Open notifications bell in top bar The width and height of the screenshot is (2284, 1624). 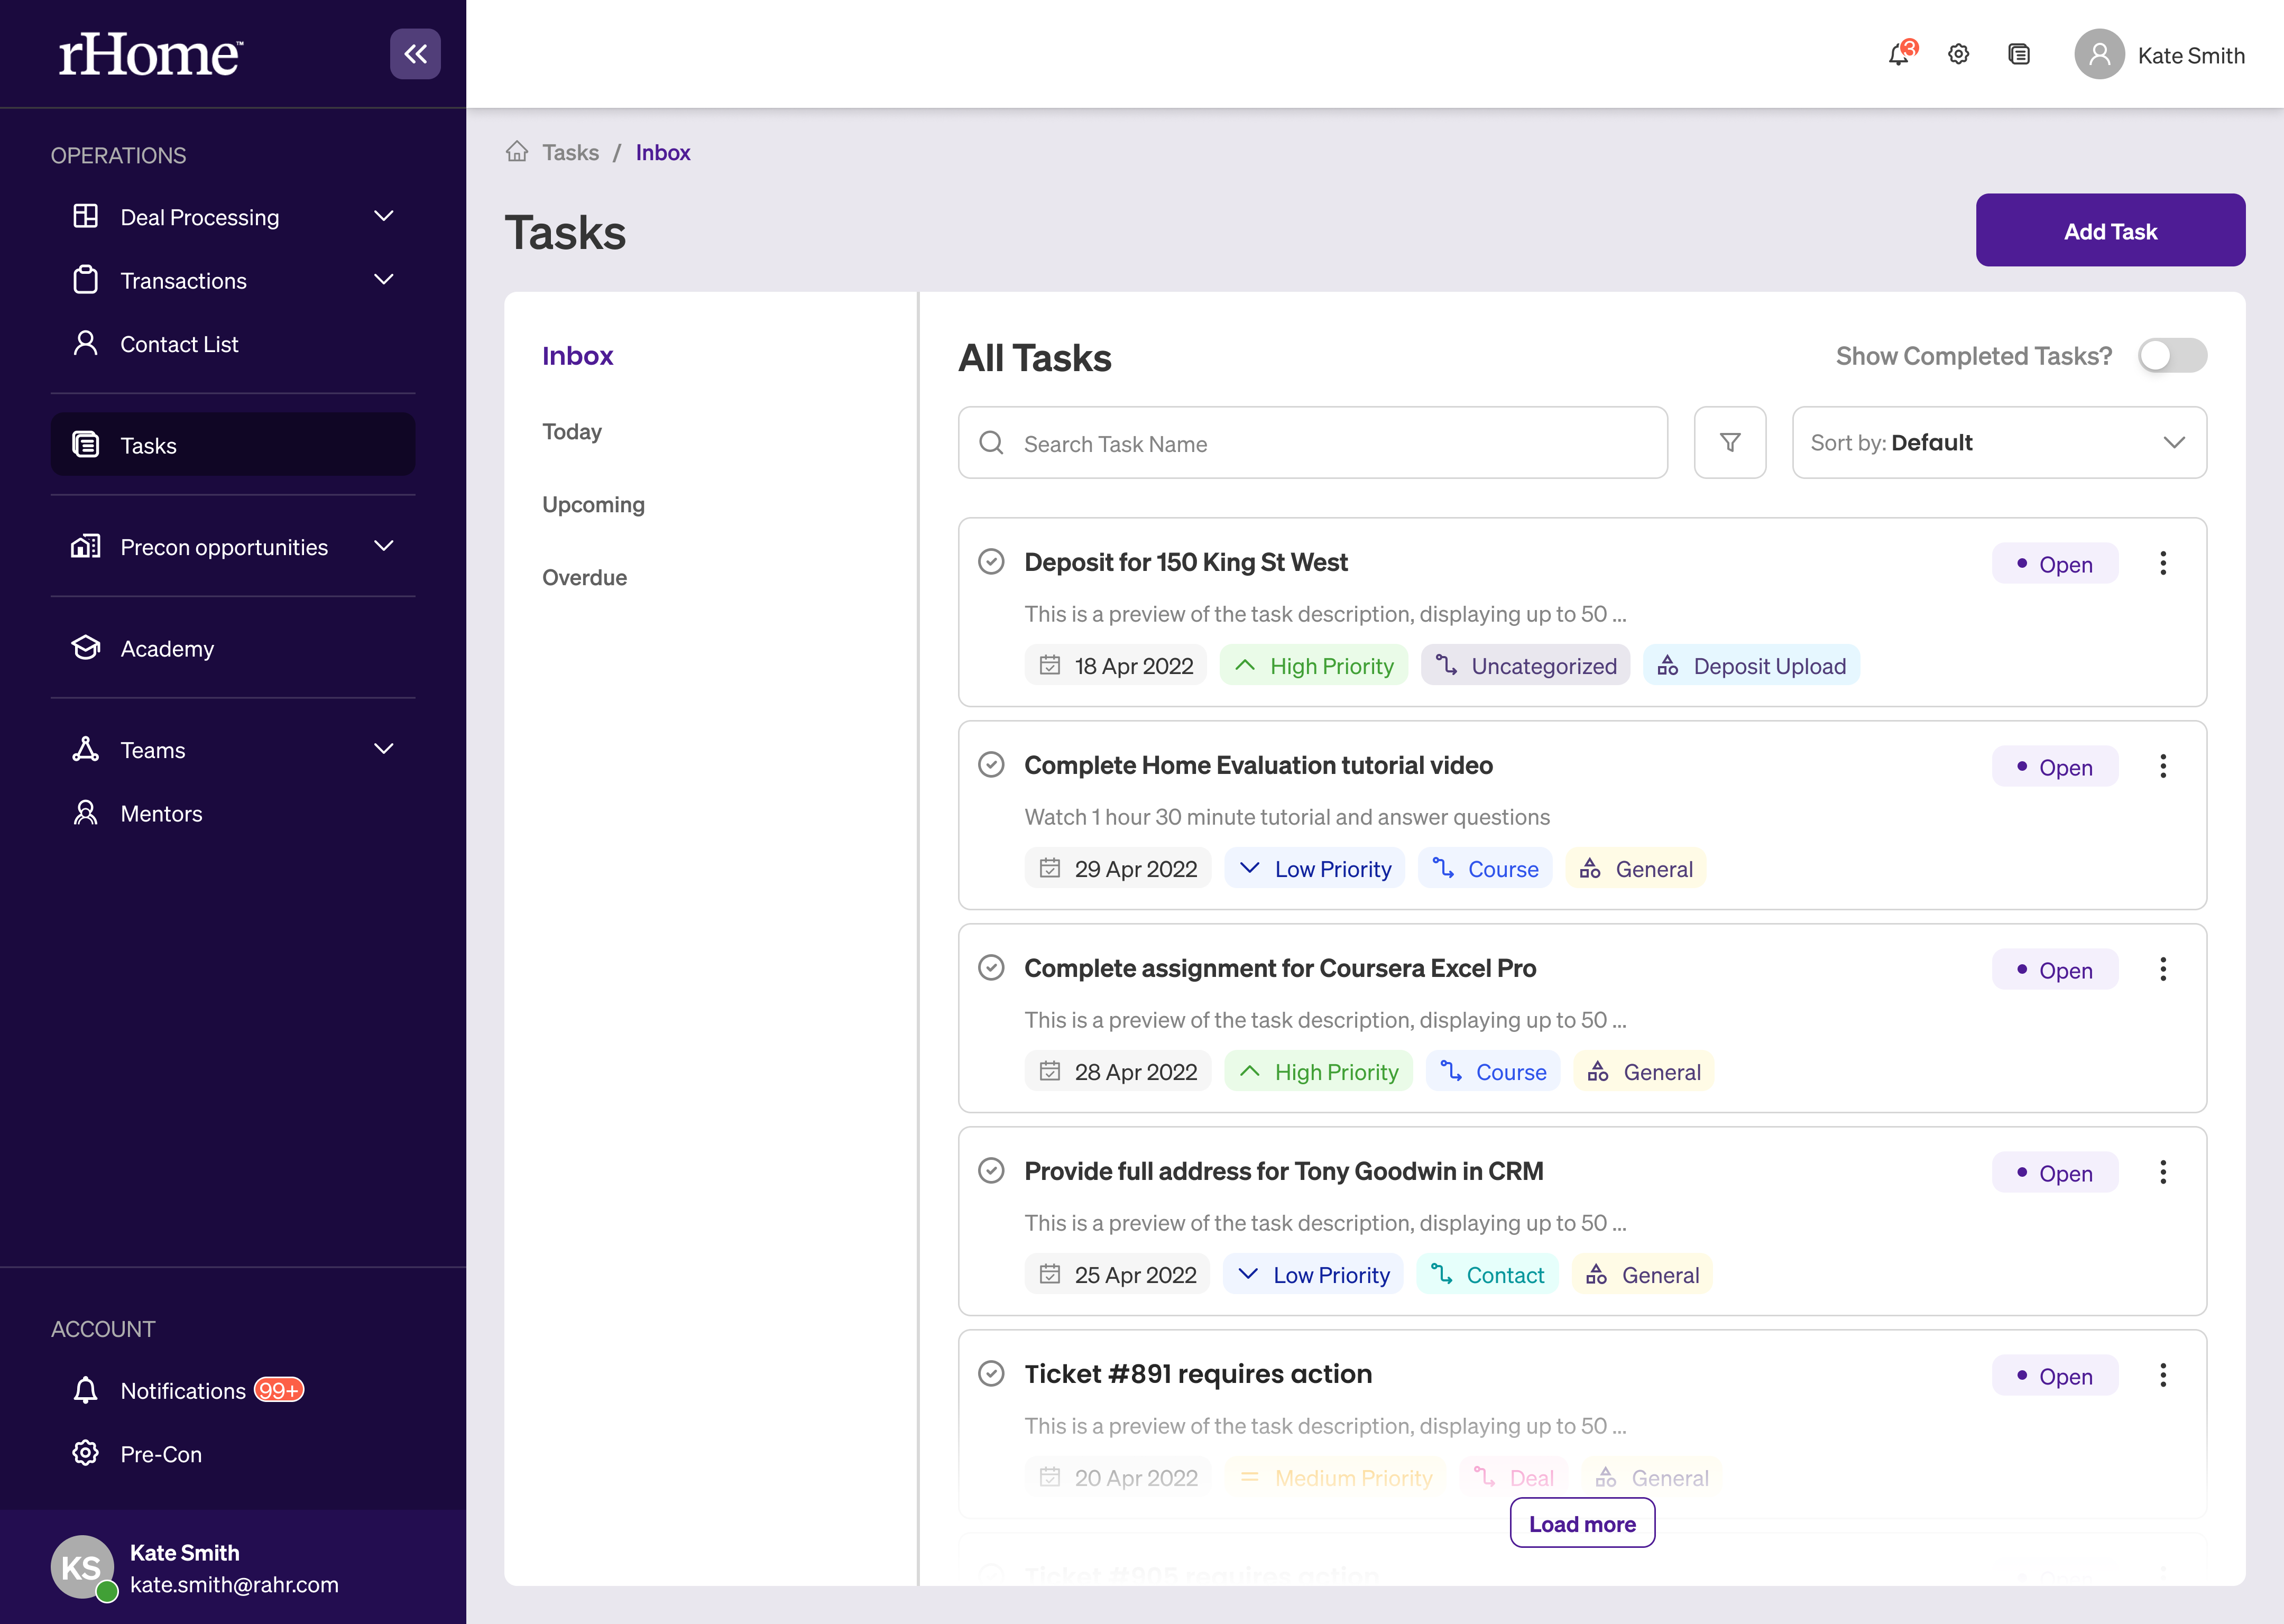[1899, 54]
